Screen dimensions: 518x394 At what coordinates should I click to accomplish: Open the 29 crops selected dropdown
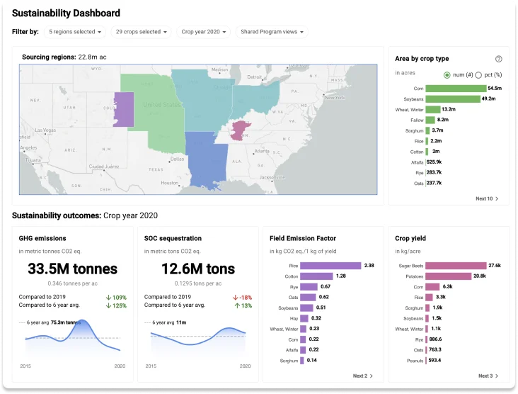click(142, 32)
